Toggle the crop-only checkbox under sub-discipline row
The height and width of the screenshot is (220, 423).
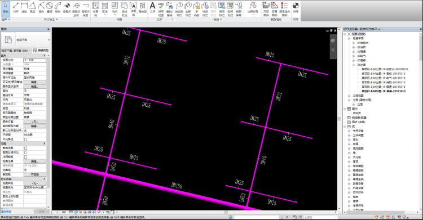click(25, 139)
